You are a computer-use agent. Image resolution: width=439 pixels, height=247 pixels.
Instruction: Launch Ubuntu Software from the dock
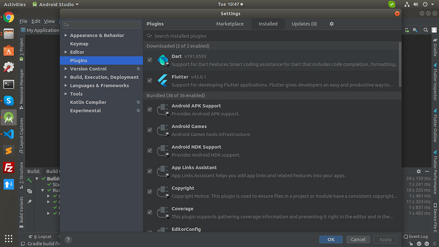tap(9, 51)
